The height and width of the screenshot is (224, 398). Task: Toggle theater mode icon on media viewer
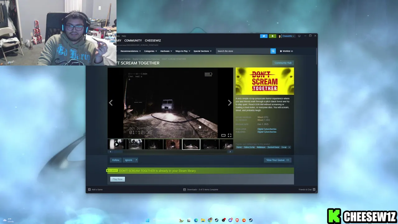pos(223,135)
